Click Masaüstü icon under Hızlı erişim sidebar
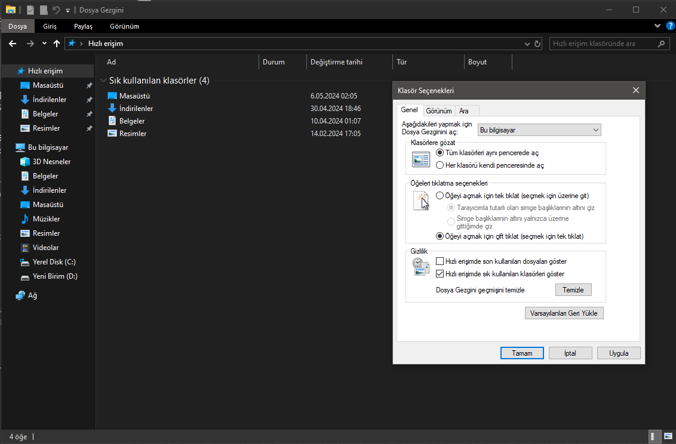 click(25, 85)
